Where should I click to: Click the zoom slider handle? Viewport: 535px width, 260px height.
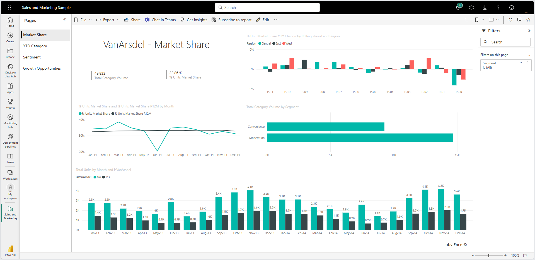pos(489,256)
